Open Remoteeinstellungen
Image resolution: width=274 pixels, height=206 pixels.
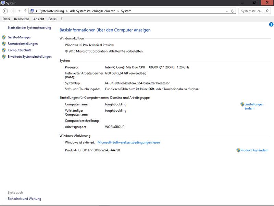(x=23, y=44)
